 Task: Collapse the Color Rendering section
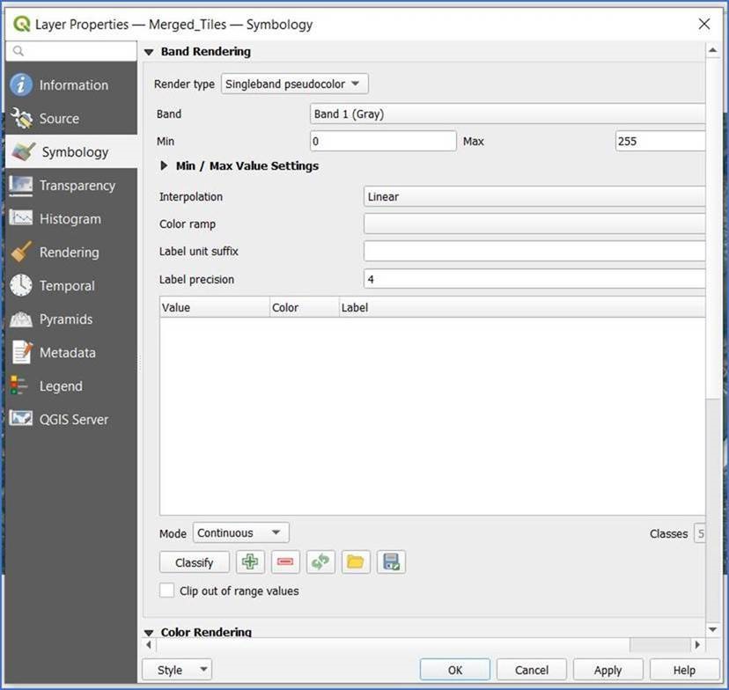coord(149,633)
